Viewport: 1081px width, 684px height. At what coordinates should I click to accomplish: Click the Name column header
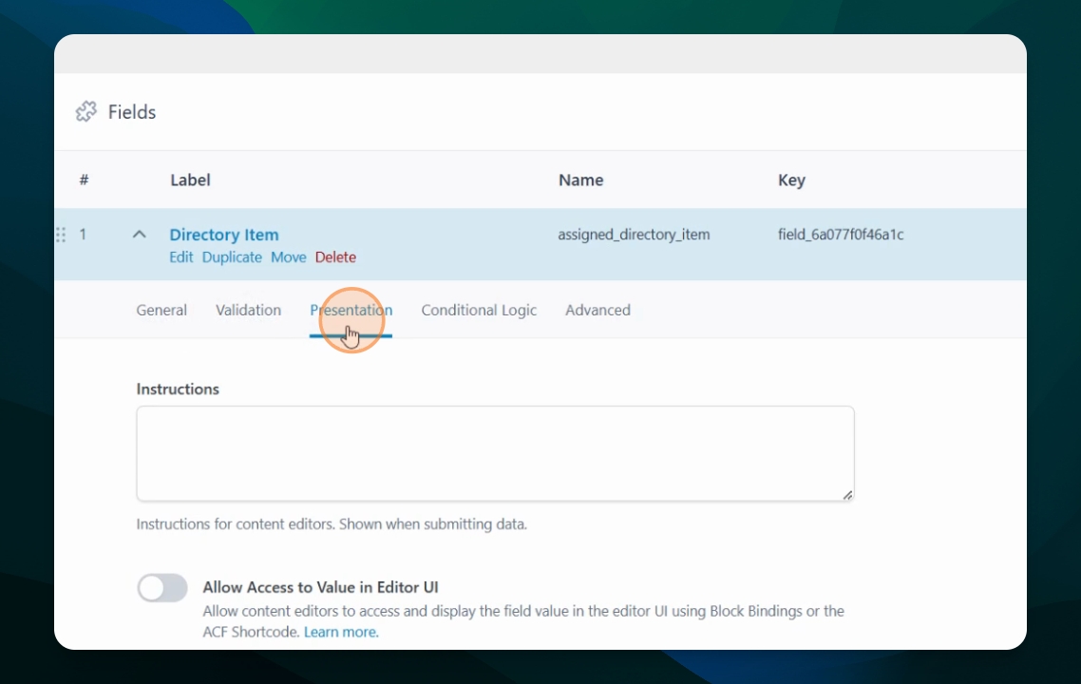(x=581, y=180)
